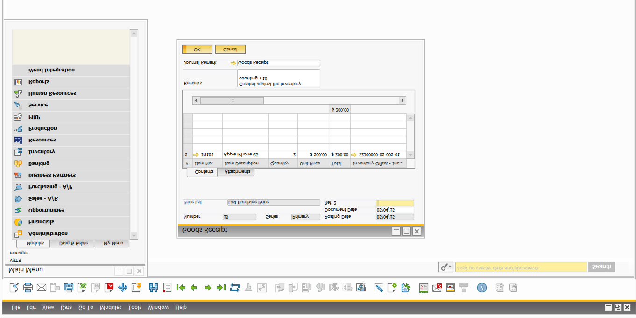The height and width of the screenshot is (318, 636).
Task: Click the Lock Screen toolbar icon
Action: coord(136,288)
